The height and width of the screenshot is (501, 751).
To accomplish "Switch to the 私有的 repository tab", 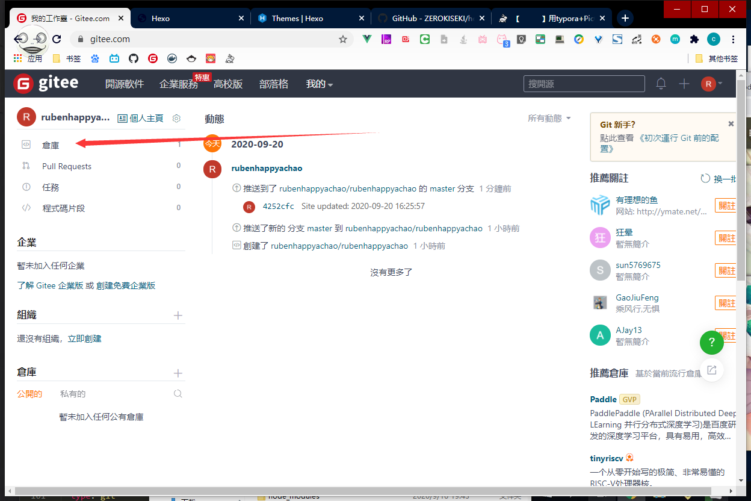I will 73,394.
